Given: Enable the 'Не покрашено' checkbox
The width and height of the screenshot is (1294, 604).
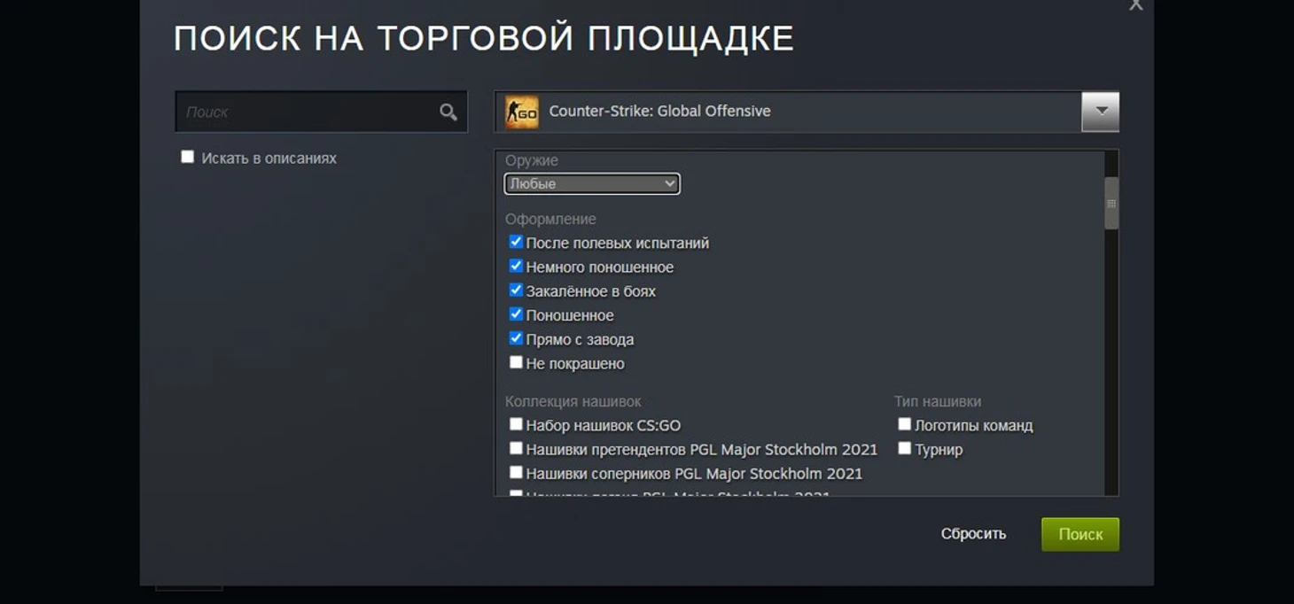Looking at the screenshot, I should (x=516, y=362).
